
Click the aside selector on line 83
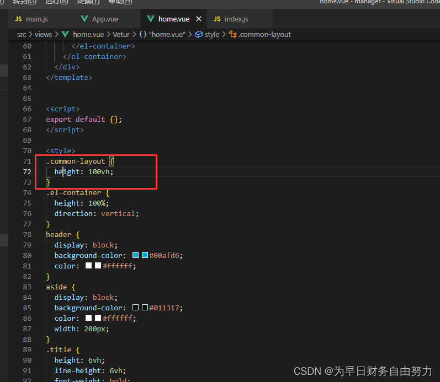[56, 287]
